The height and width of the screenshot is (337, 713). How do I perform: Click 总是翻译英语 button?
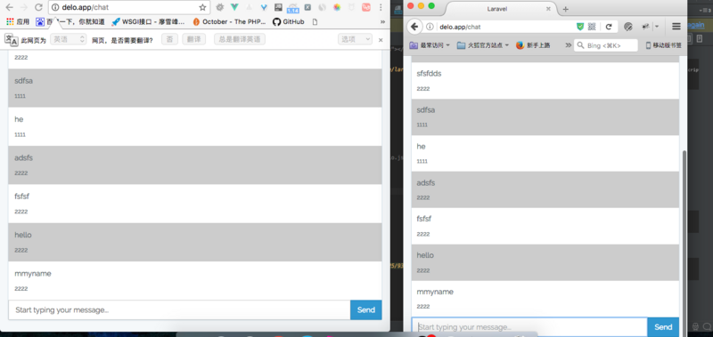[240, 39]
